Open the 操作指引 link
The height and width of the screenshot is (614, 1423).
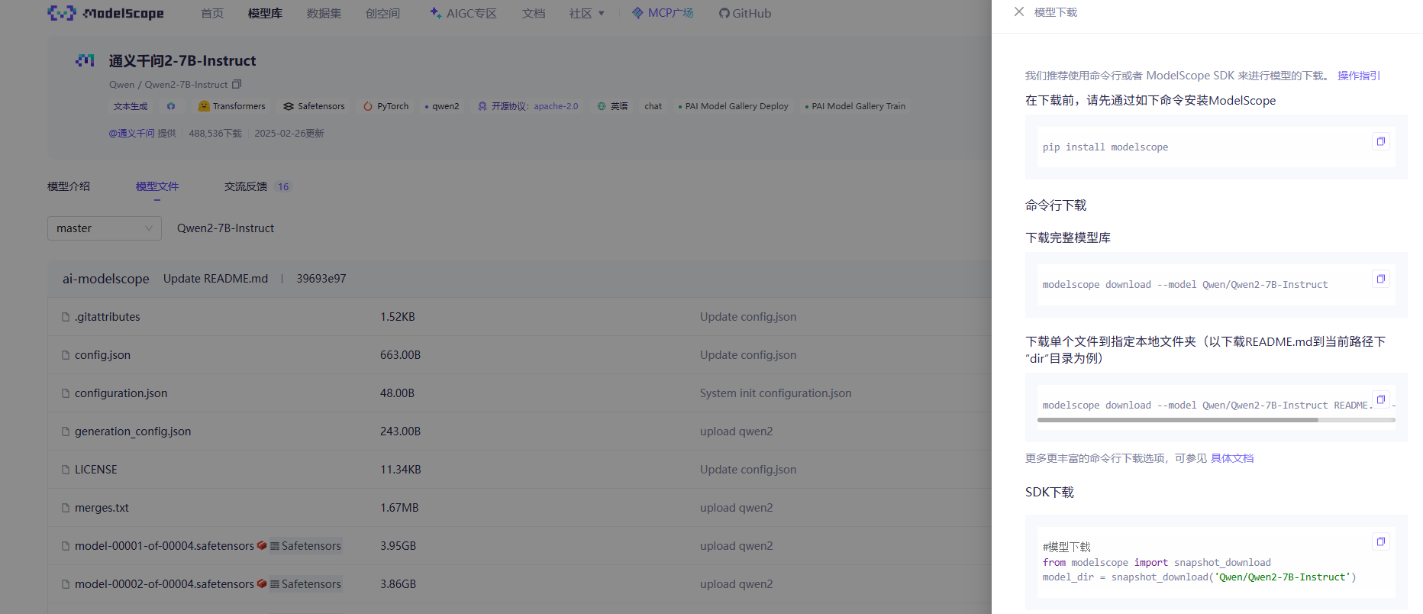(1359, 76)
